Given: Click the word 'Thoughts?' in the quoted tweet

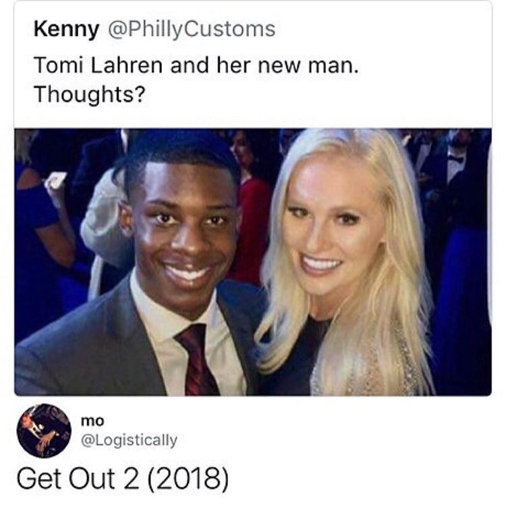Looking at the screenshot, I should [x=90, y=95].
